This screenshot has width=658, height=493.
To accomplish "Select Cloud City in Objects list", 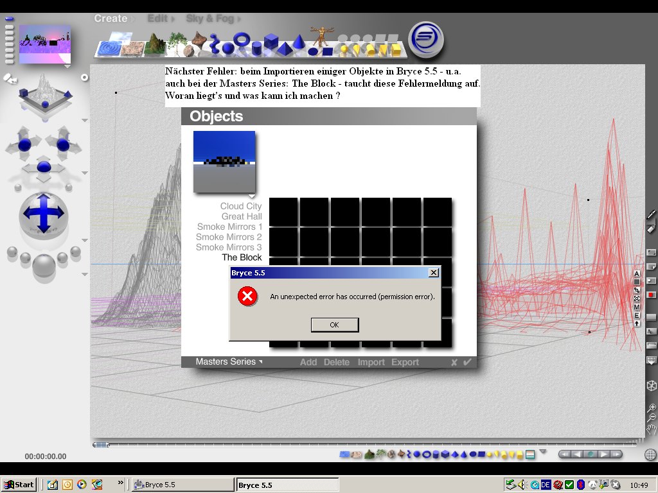I will [x=241, y=206].
